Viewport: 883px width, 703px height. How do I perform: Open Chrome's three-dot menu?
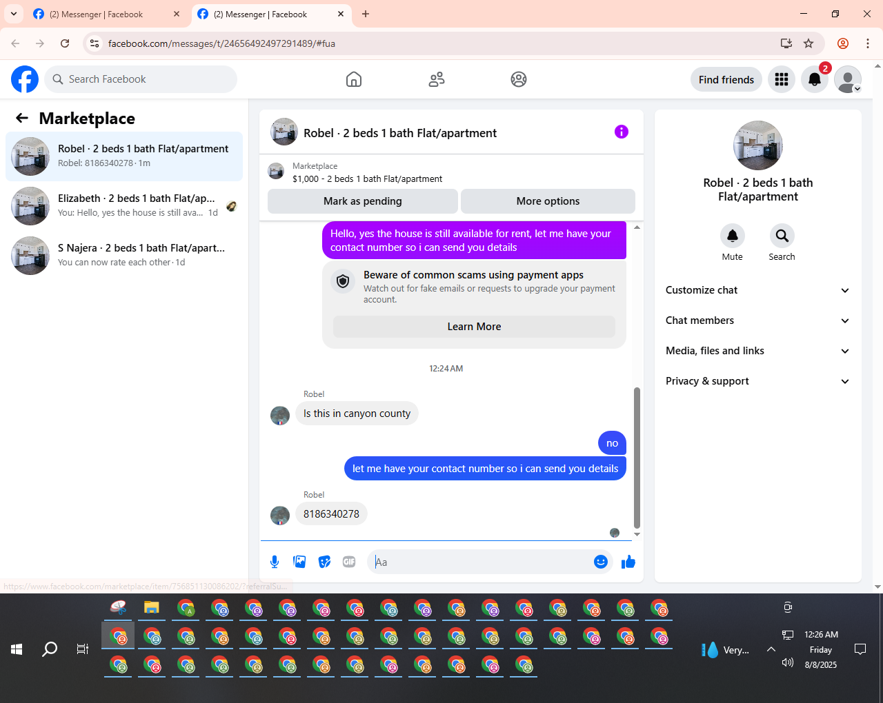tap(868, 43)
